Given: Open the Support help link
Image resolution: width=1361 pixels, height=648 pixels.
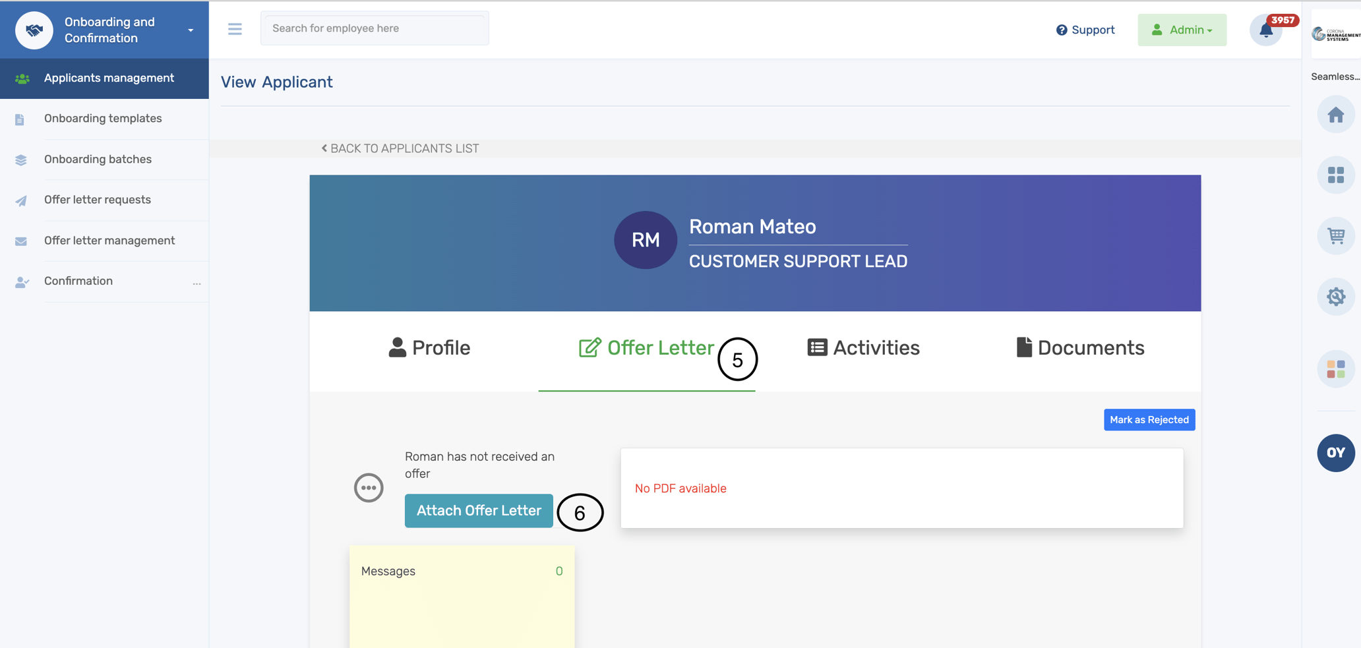Looking at the screenshot, I should click(1085, 30).
